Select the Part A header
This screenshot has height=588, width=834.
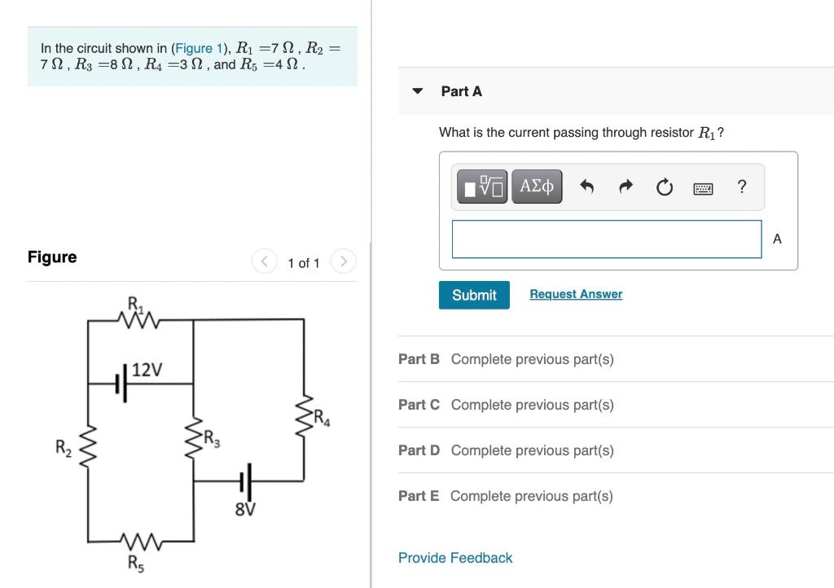[x=460, y=91]
